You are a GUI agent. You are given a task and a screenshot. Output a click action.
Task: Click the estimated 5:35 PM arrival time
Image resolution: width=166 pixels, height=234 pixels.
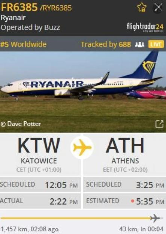tap(150, 201)
